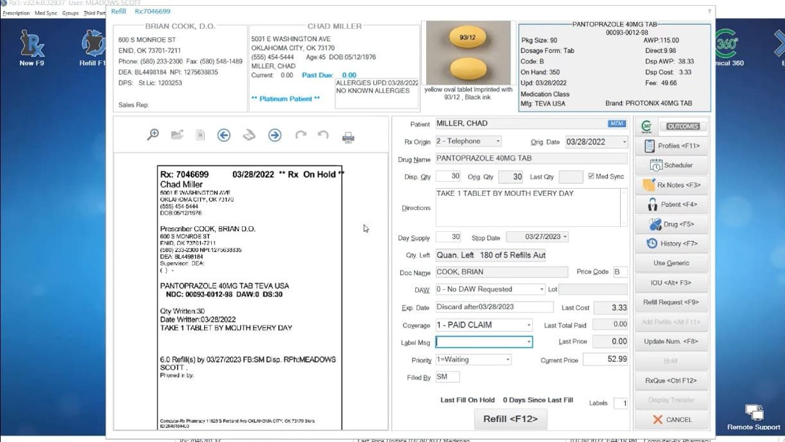This screenshot has width=785, height=442.
Task: Click the 360 icon in the main window toolbar
Action: pos(727,48)
